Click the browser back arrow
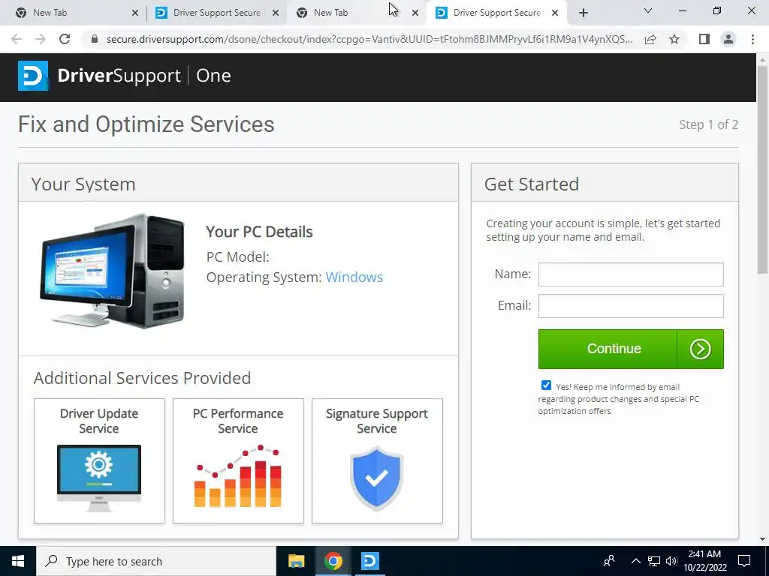The height and width of the screenshot is (576, 769). point(17,39)
